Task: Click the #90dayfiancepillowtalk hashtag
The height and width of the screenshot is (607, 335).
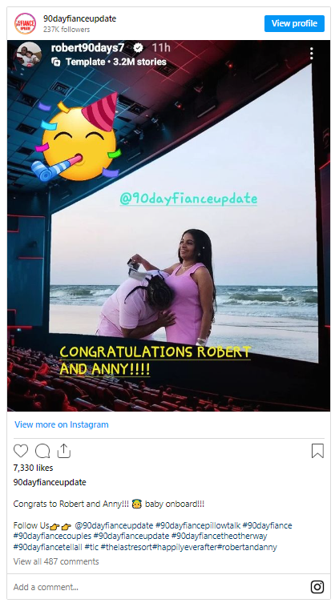Action: pyautogui.click(x=198, y=525)
